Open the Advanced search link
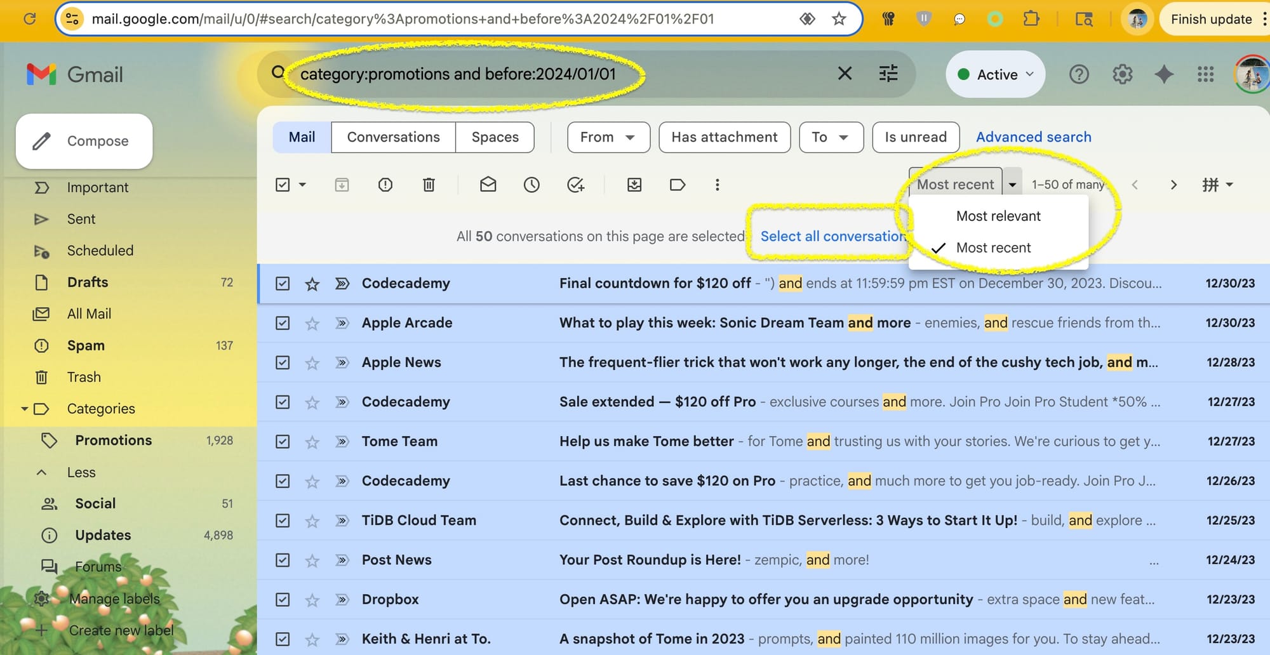Image resolution: width=1270 pixels, height=655 pixels. tap(1033, 137)
